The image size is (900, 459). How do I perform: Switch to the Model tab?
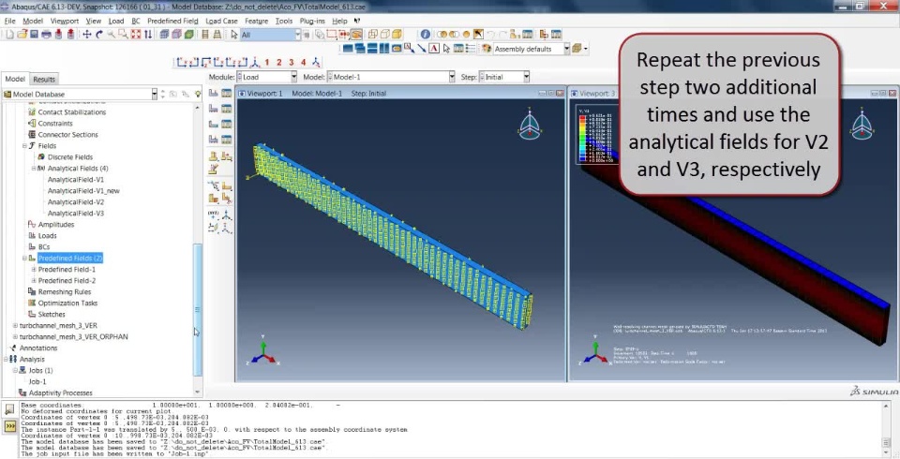[15, 80]
